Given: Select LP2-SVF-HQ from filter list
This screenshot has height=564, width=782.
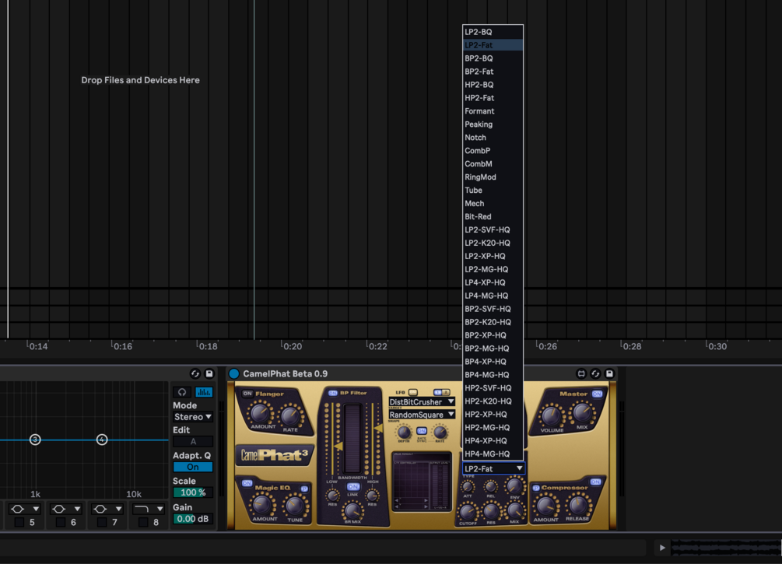Looking at the screenshot, I should tap(493, 230).
